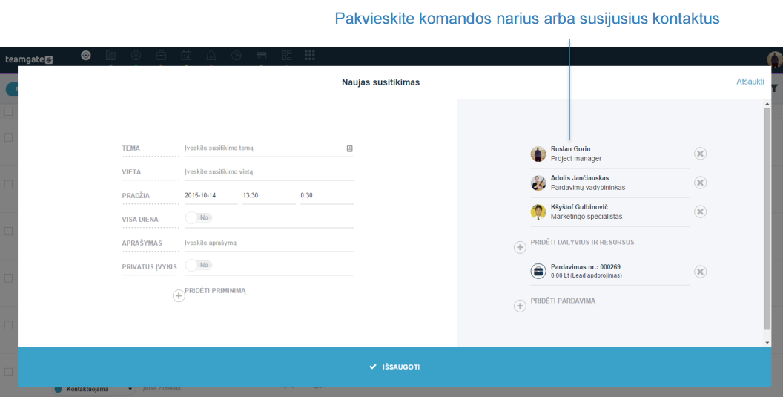Click the modal scrollbar up arrow
This screenshot has width=783, height=397.
767,104
